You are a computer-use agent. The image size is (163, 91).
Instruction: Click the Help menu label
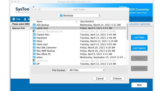coord(18,19)
